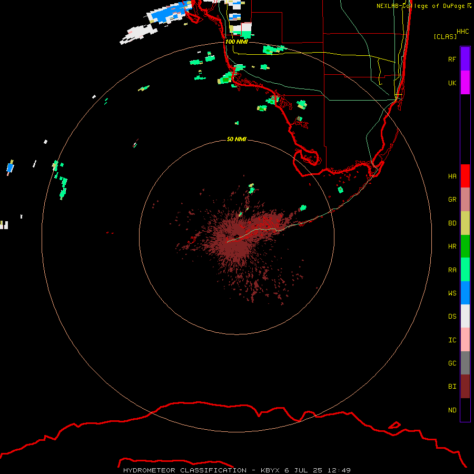Click the blue WS legend swatch
This screenshot has width=474, height=474.
pos(465,293)
